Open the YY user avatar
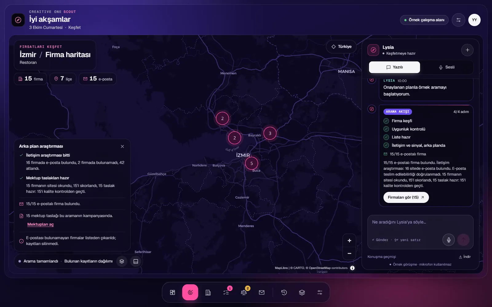The image size is (492, 307). 474,20
